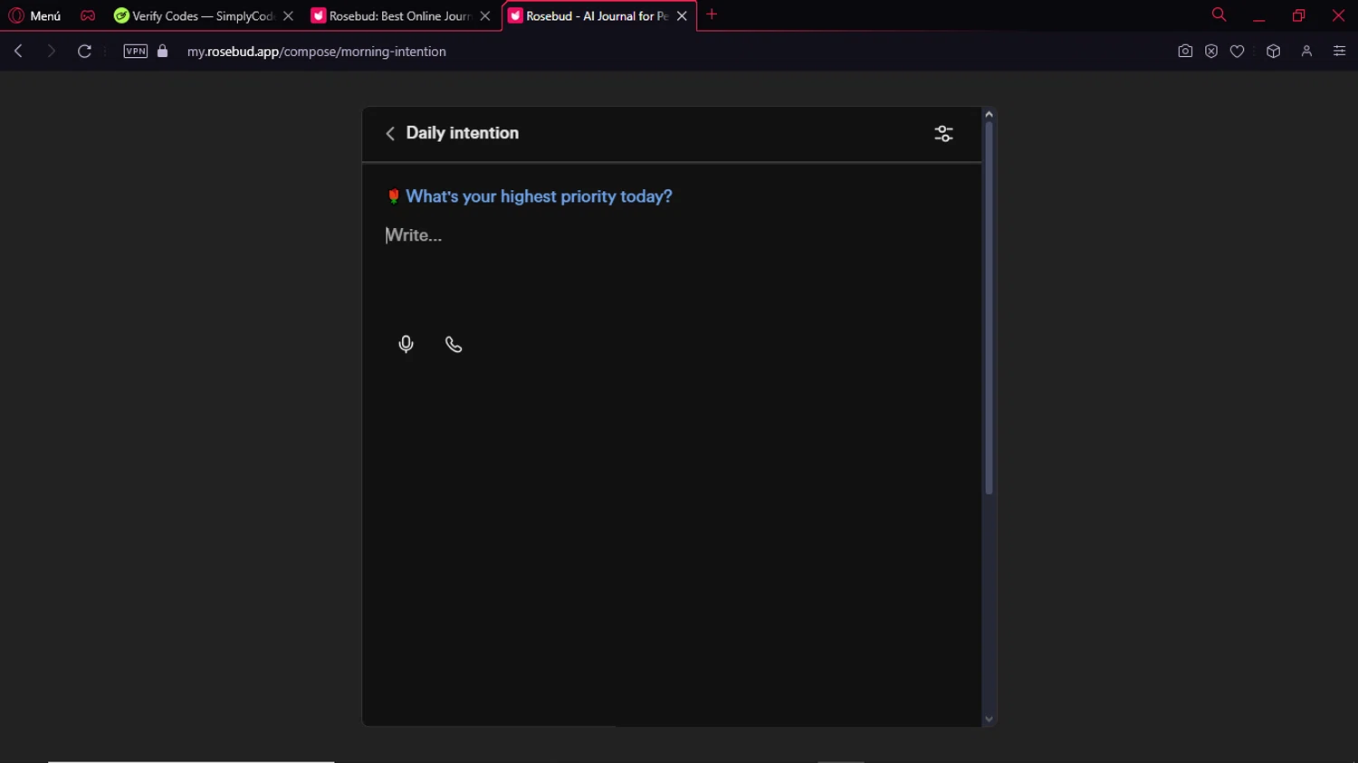Go back using the arrow beside Daily intention
This screenshot has width=1358, height=763.
390,134
